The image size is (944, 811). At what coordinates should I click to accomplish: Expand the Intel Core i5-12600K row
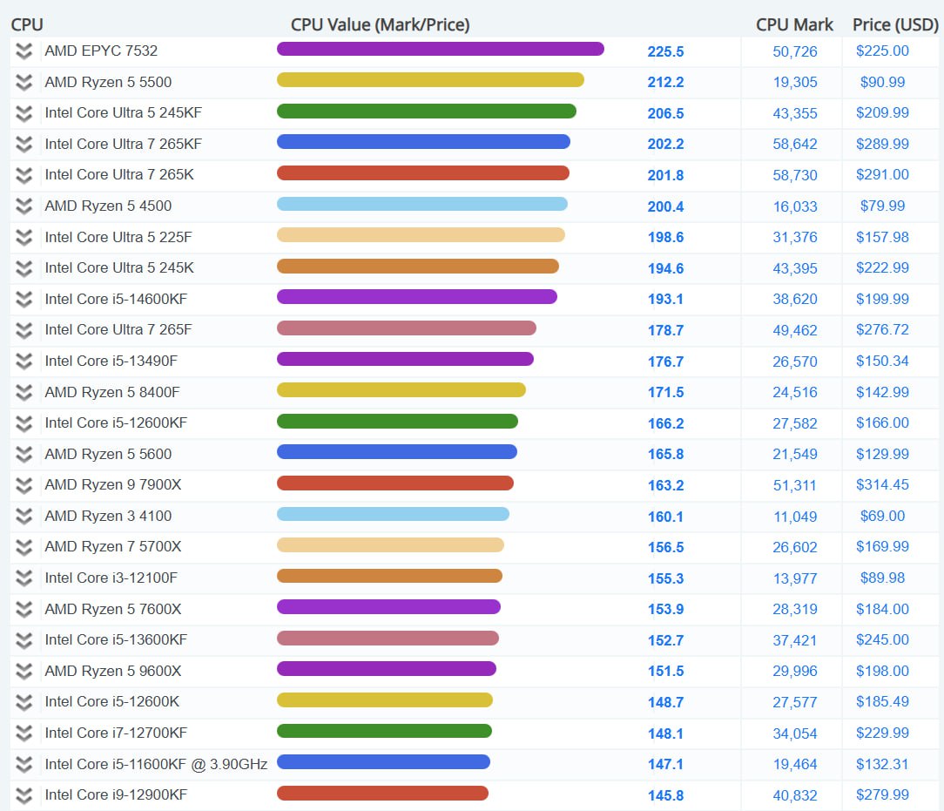[x=24, y=702]
